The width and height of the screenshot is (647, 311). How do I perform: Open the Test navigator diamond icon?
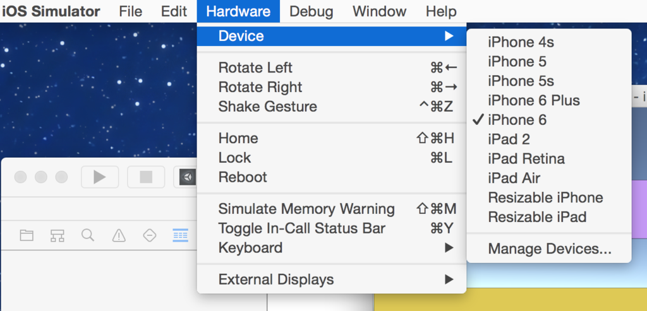[x=149, y=236]
